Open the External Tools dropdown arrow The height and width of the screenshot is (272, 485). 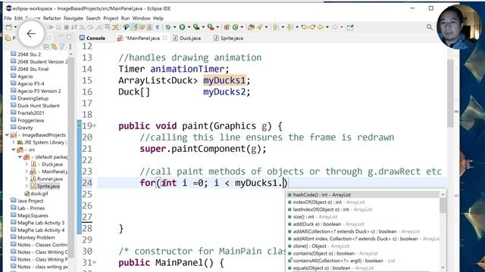coord(217,27)
